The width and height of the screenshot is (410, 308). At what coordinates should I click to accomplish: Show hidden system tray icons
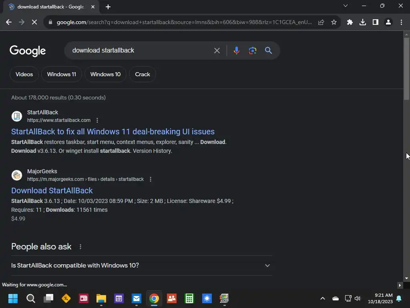click(x=323, y=298)
